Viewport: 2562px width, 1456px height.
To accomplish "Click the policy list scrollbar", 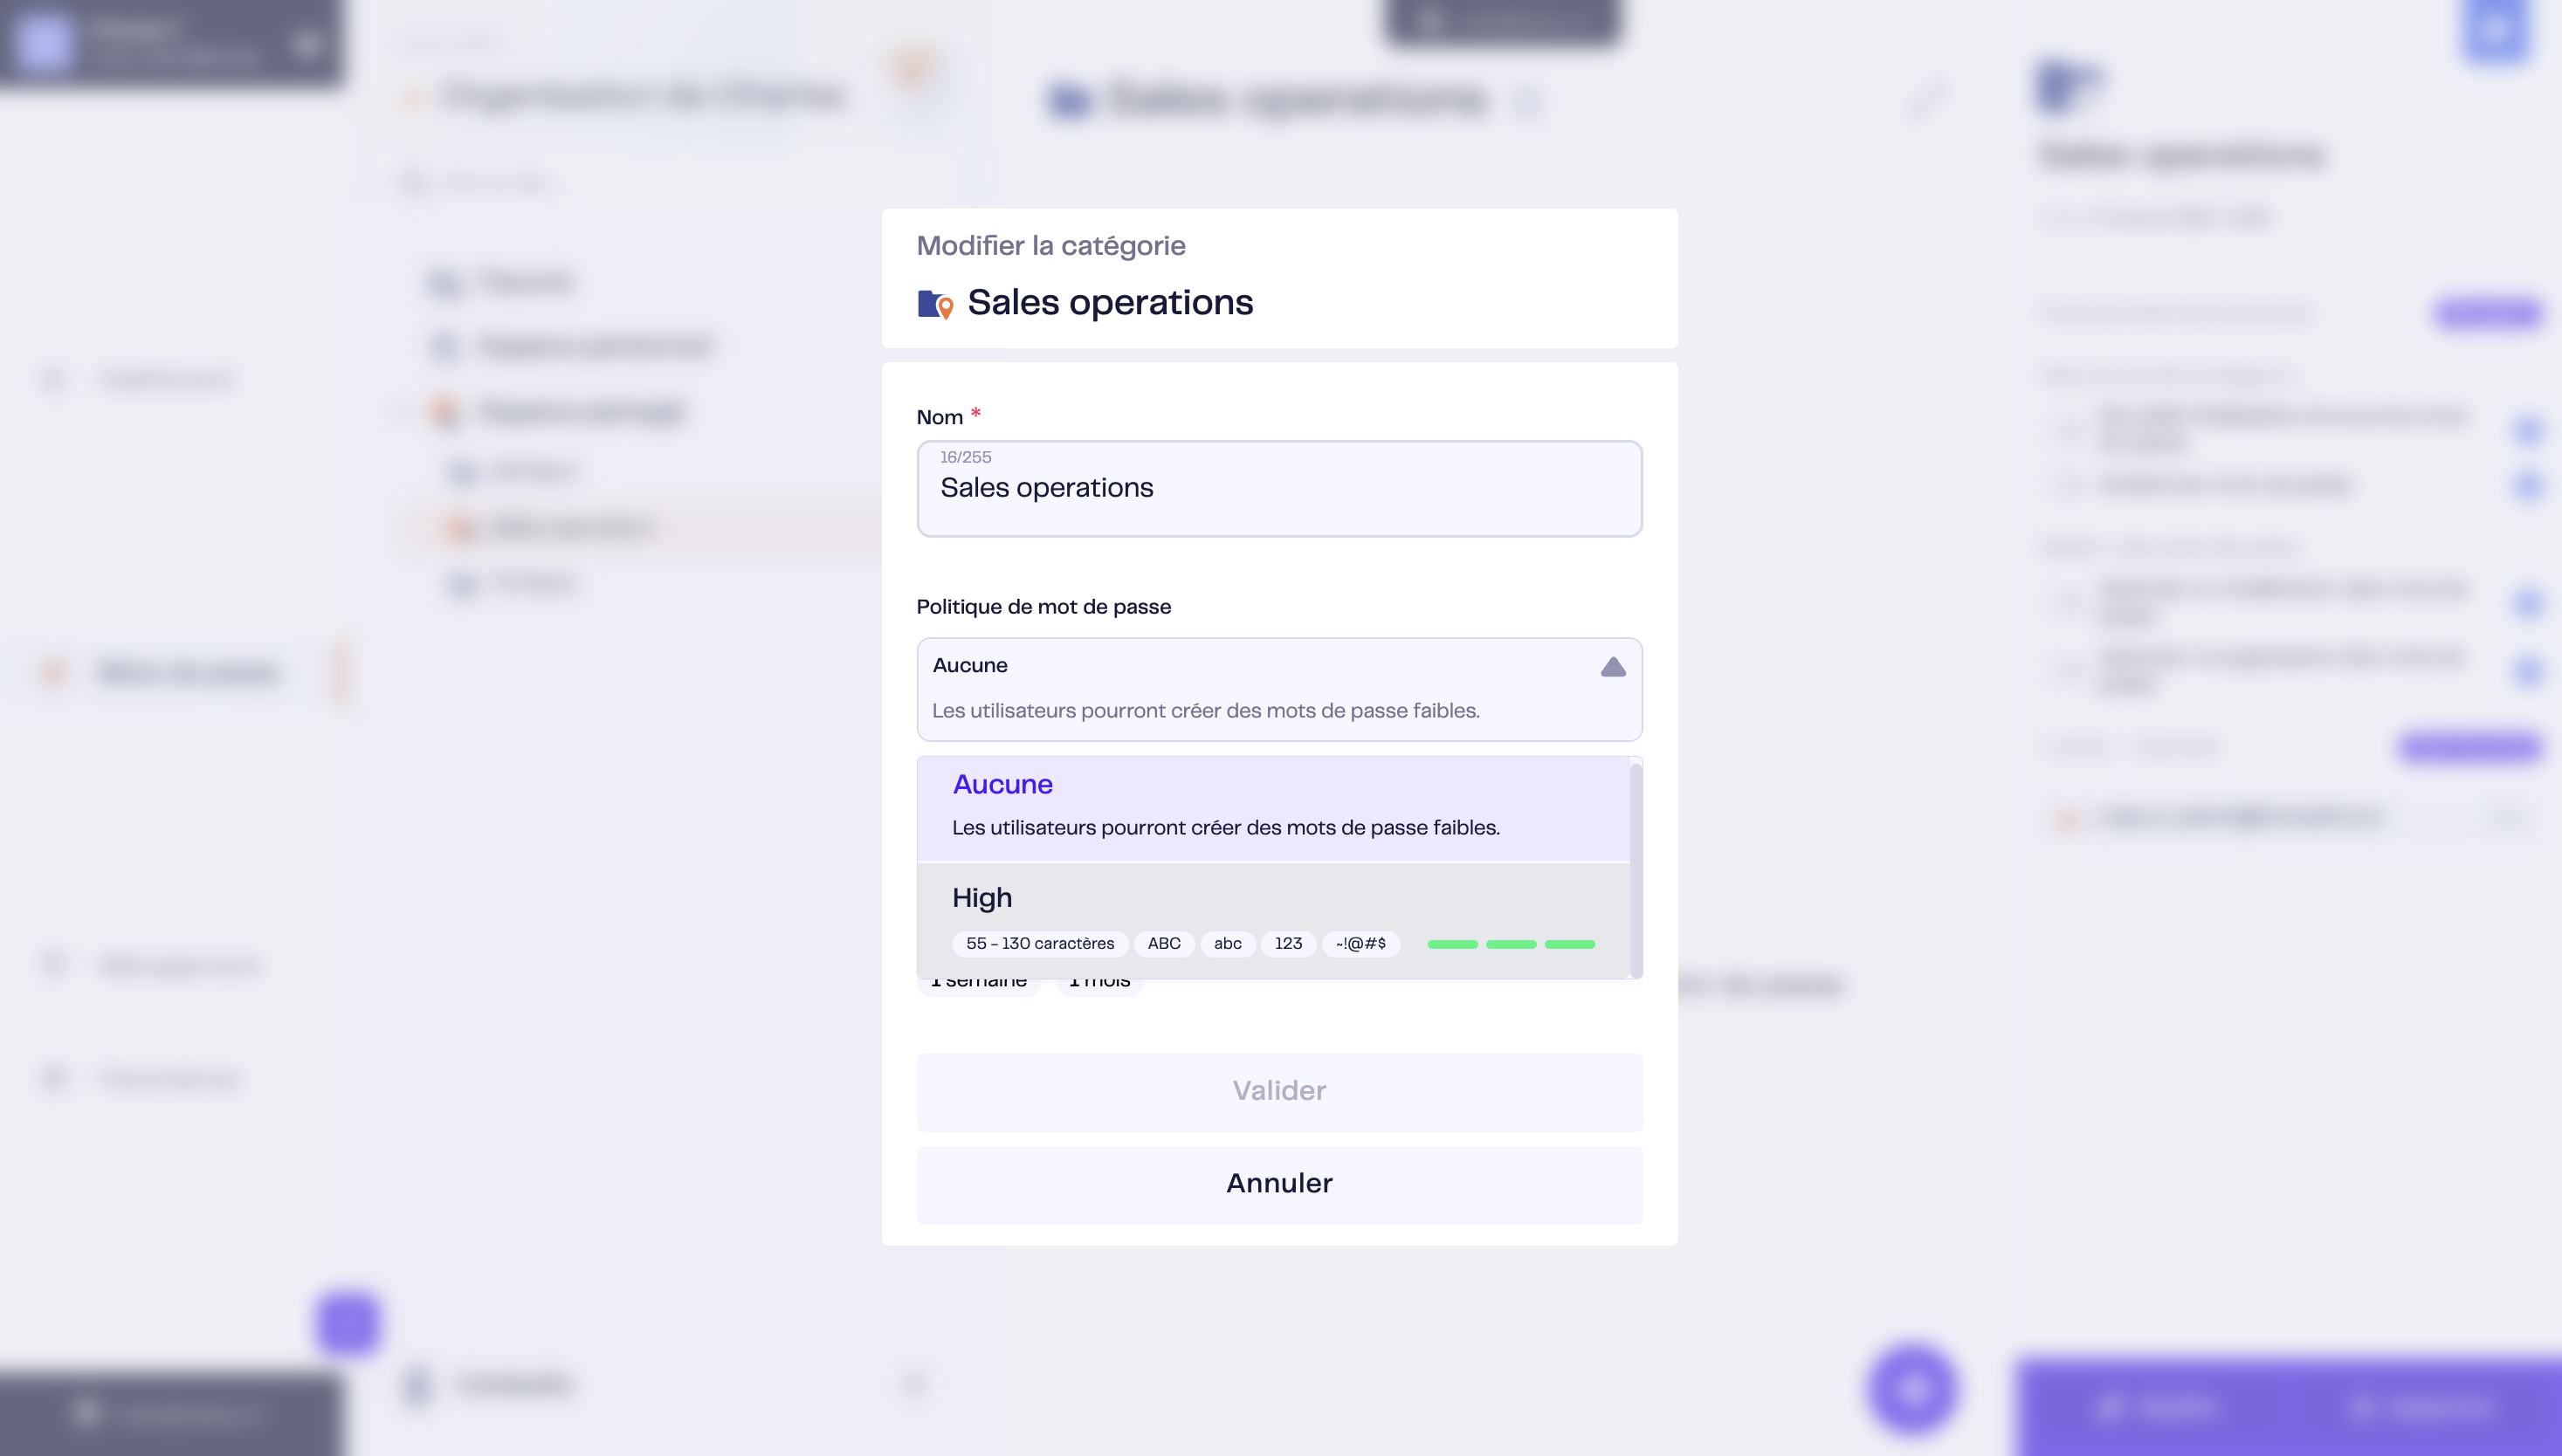I will 1636,868.
